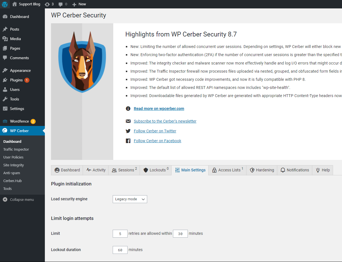Screen dimensions: 342x262
Task: Collapse the admin sidebar menu
Action: (19, 199)
